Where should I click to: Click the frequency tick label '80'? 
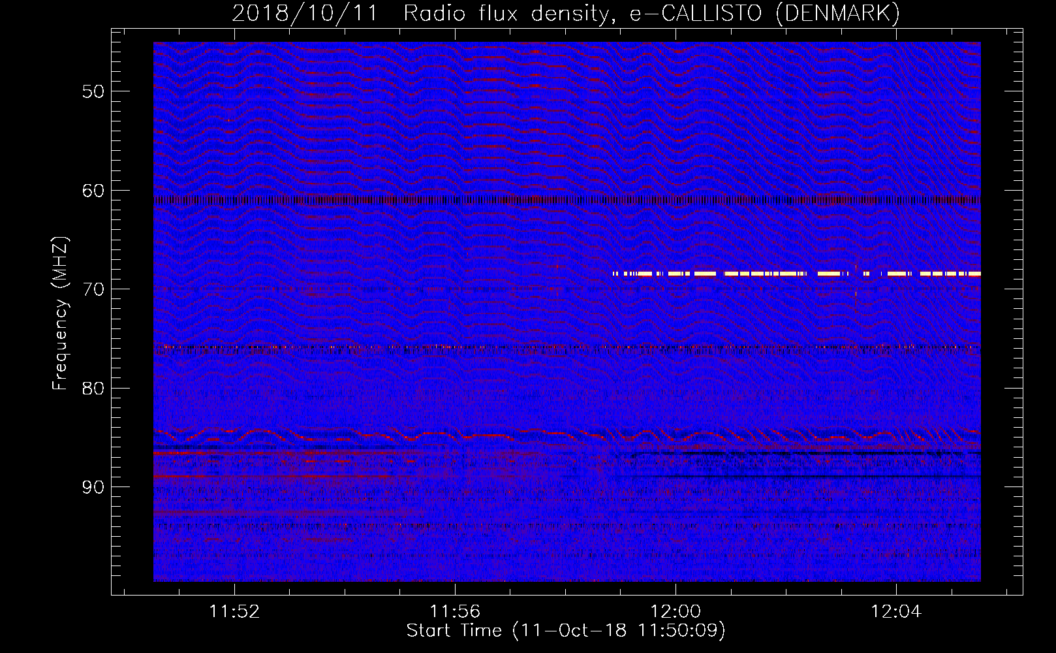93,389
